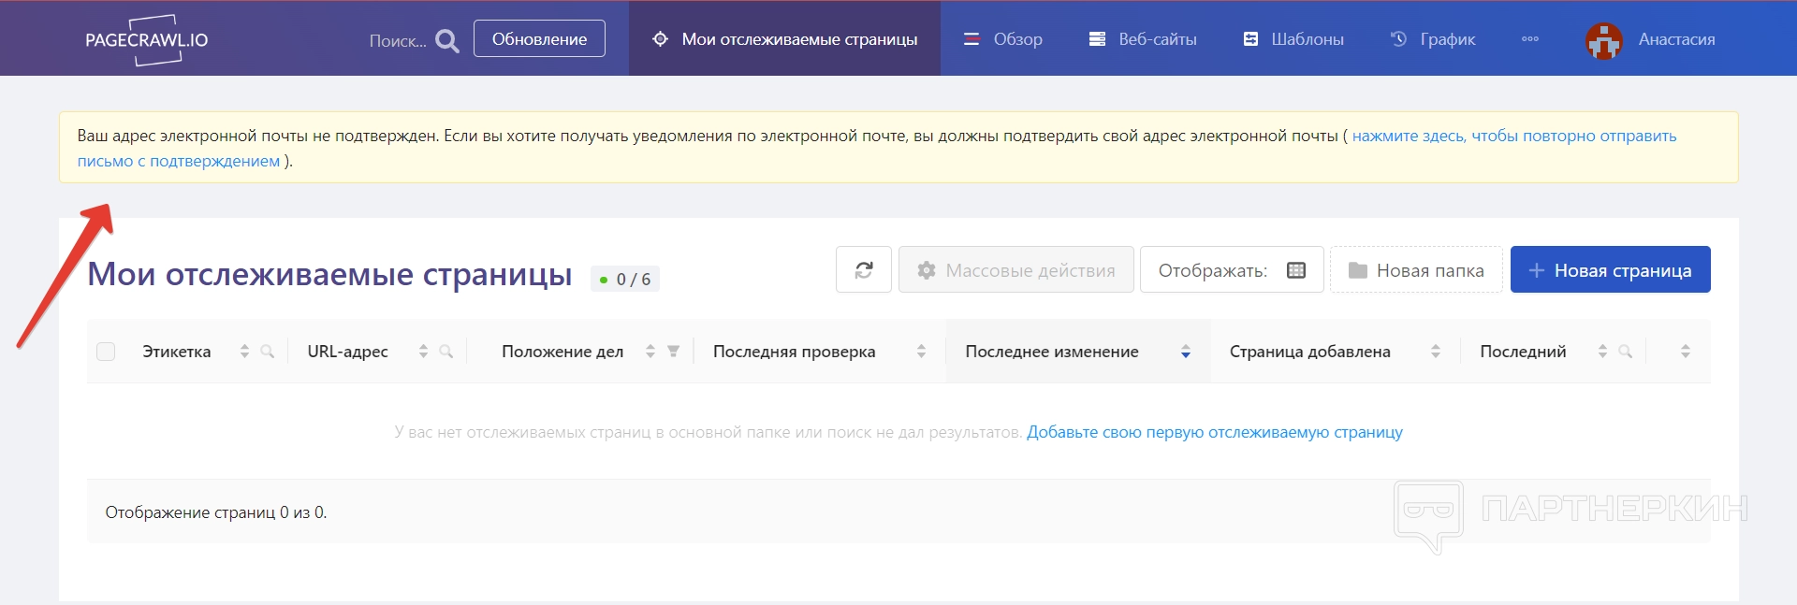Screen dimensions: 1797x605
Task: Click the resend confirmation email link
Action: (1513, 137)
